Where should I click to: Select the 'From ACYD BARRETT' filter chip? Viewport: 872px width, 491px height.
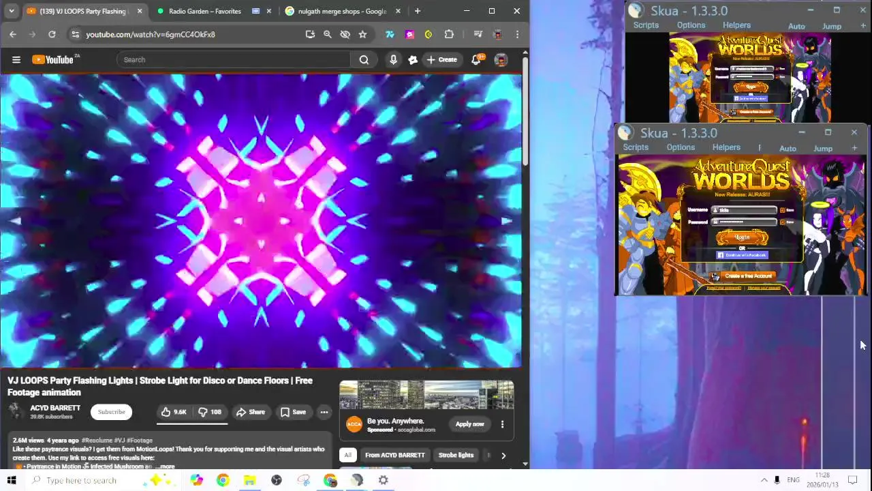click(394, 455)
